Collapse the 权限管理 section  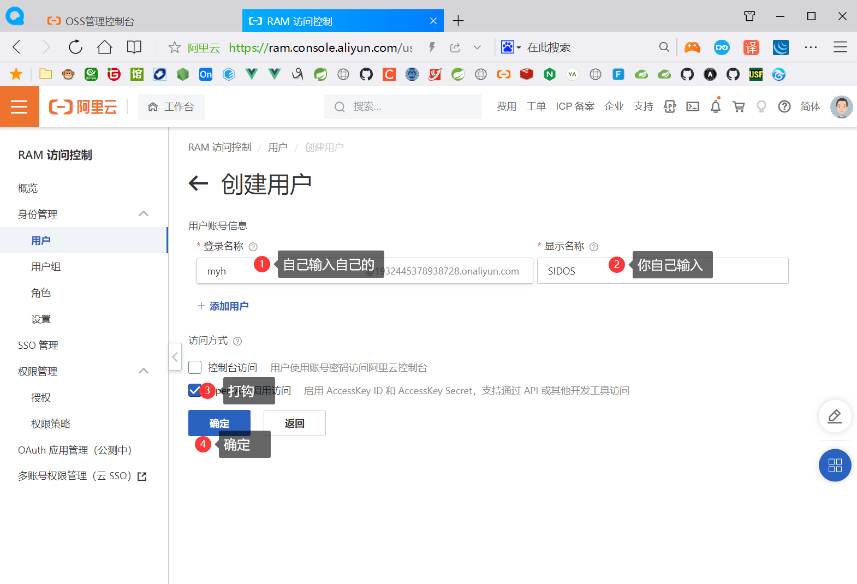pyautogui.click(x=144, y=371)
